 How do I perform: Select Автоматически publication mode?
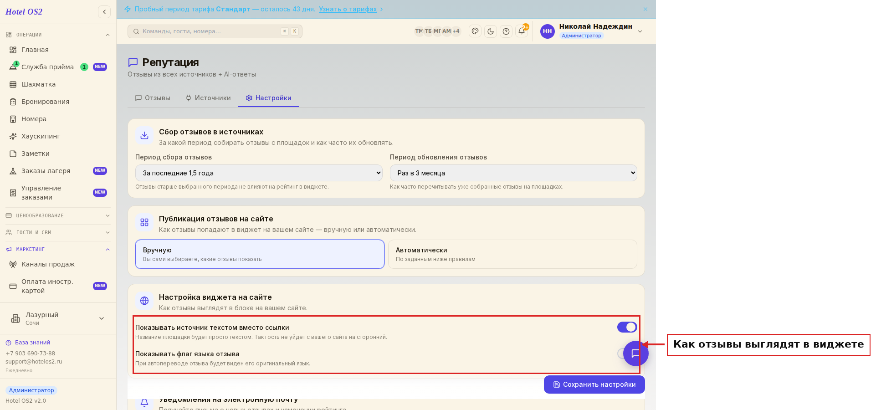point(512,254)
